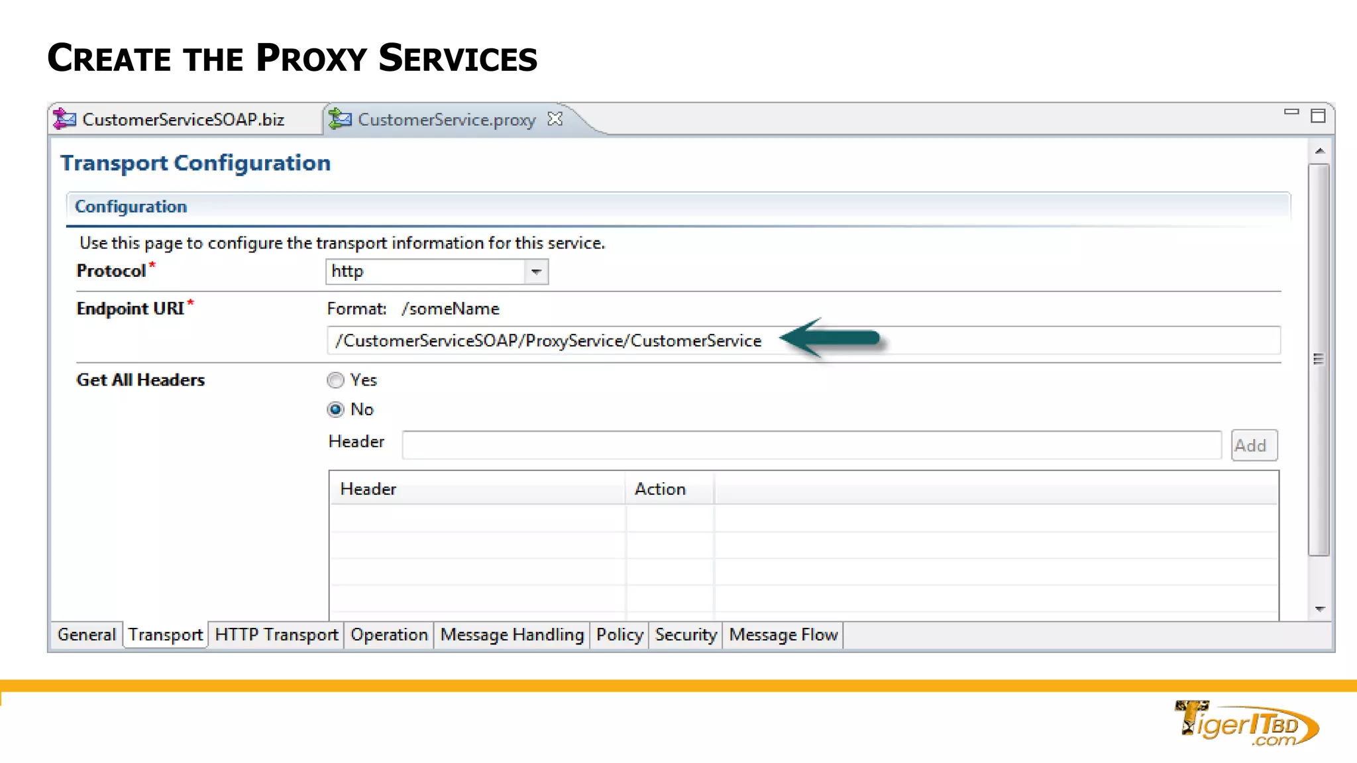Maximize the editor pane
Screen dimensions: 1357x763
click(1318, 116)
